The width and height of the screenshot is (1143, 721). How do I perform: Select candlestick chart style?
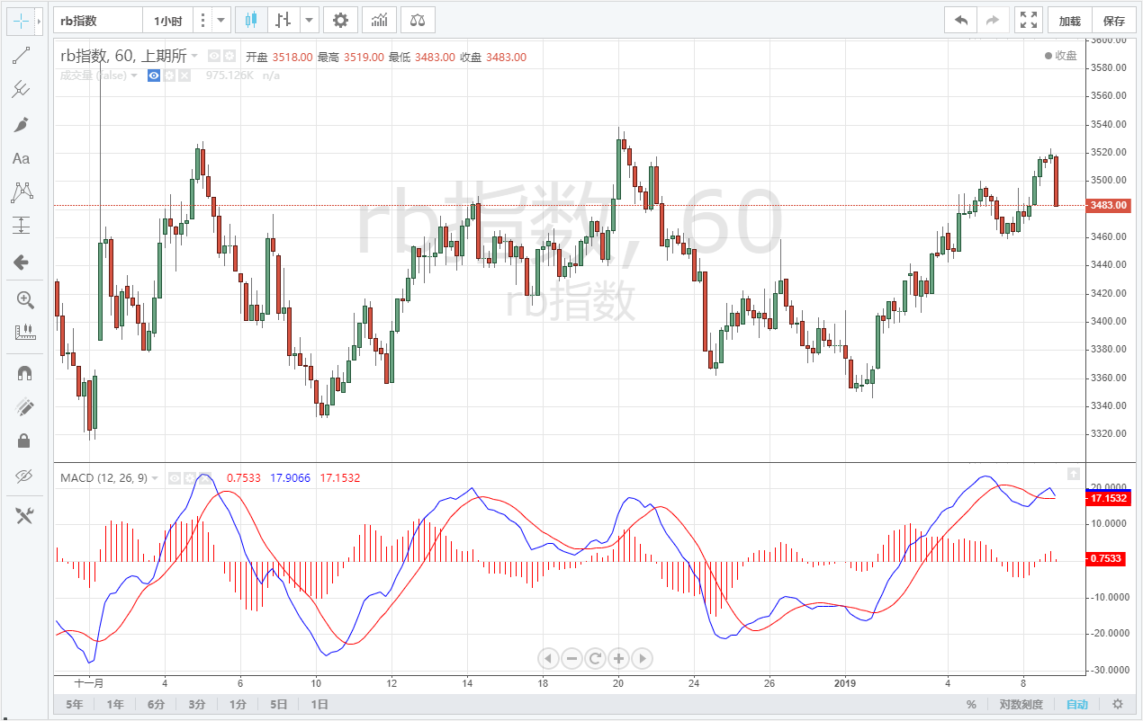point(251,20)
